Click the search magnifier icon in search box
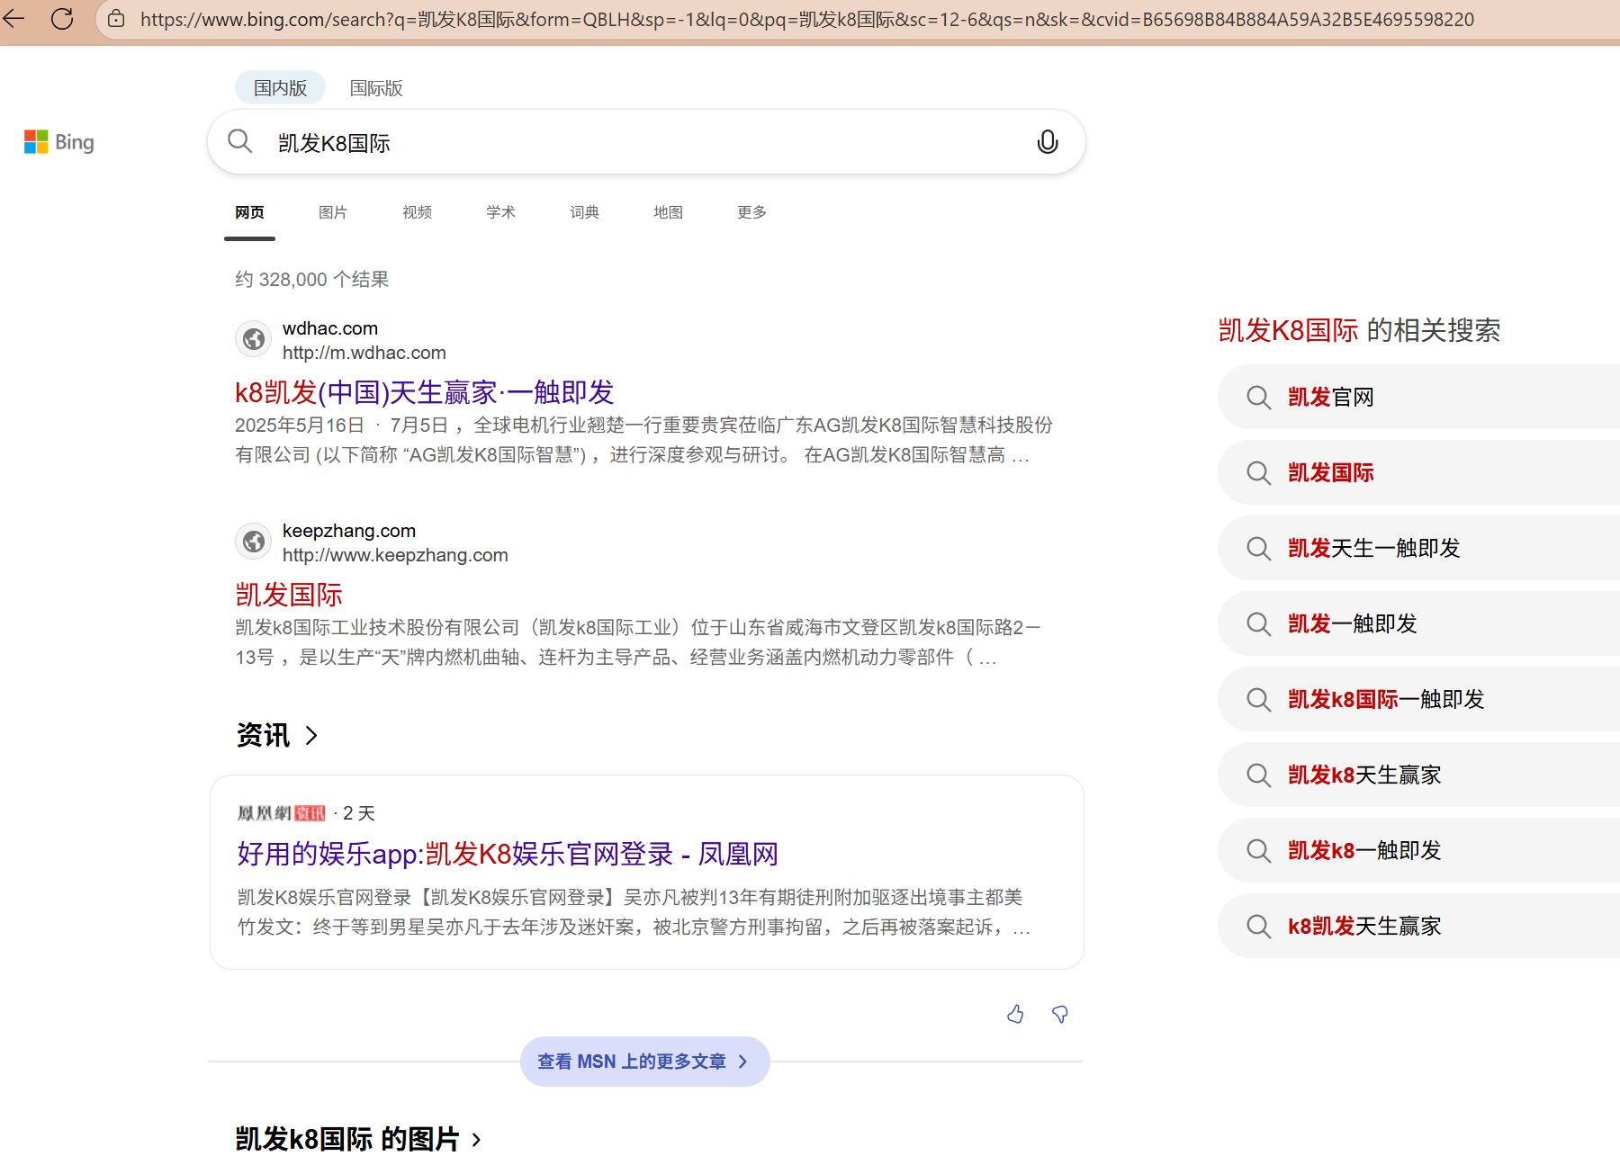The width and height of the screenshot is (1620, 1165). tap(239, 141)
